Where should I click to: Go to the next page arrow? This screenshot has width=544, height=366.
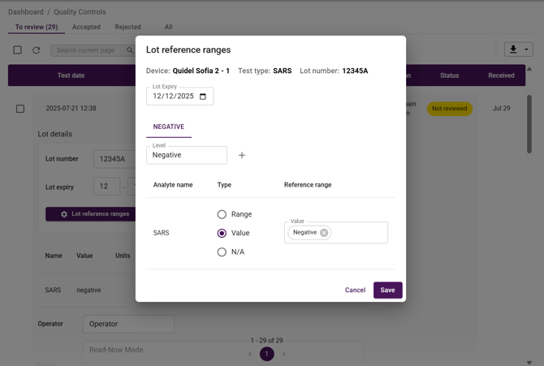[284, 354]
